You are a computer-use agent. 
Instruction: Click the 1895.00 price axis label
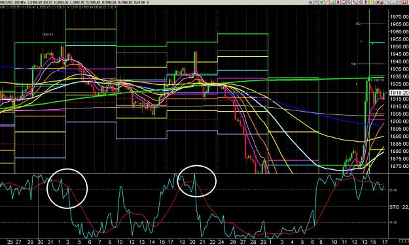click(x=399, y=129)
